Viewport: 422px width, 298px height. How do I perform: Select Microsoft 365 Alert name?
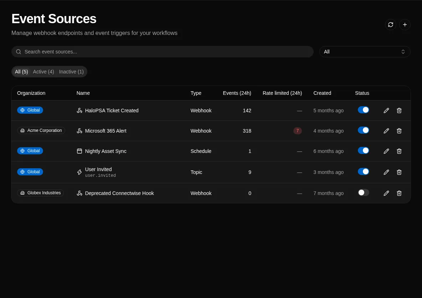105,131
